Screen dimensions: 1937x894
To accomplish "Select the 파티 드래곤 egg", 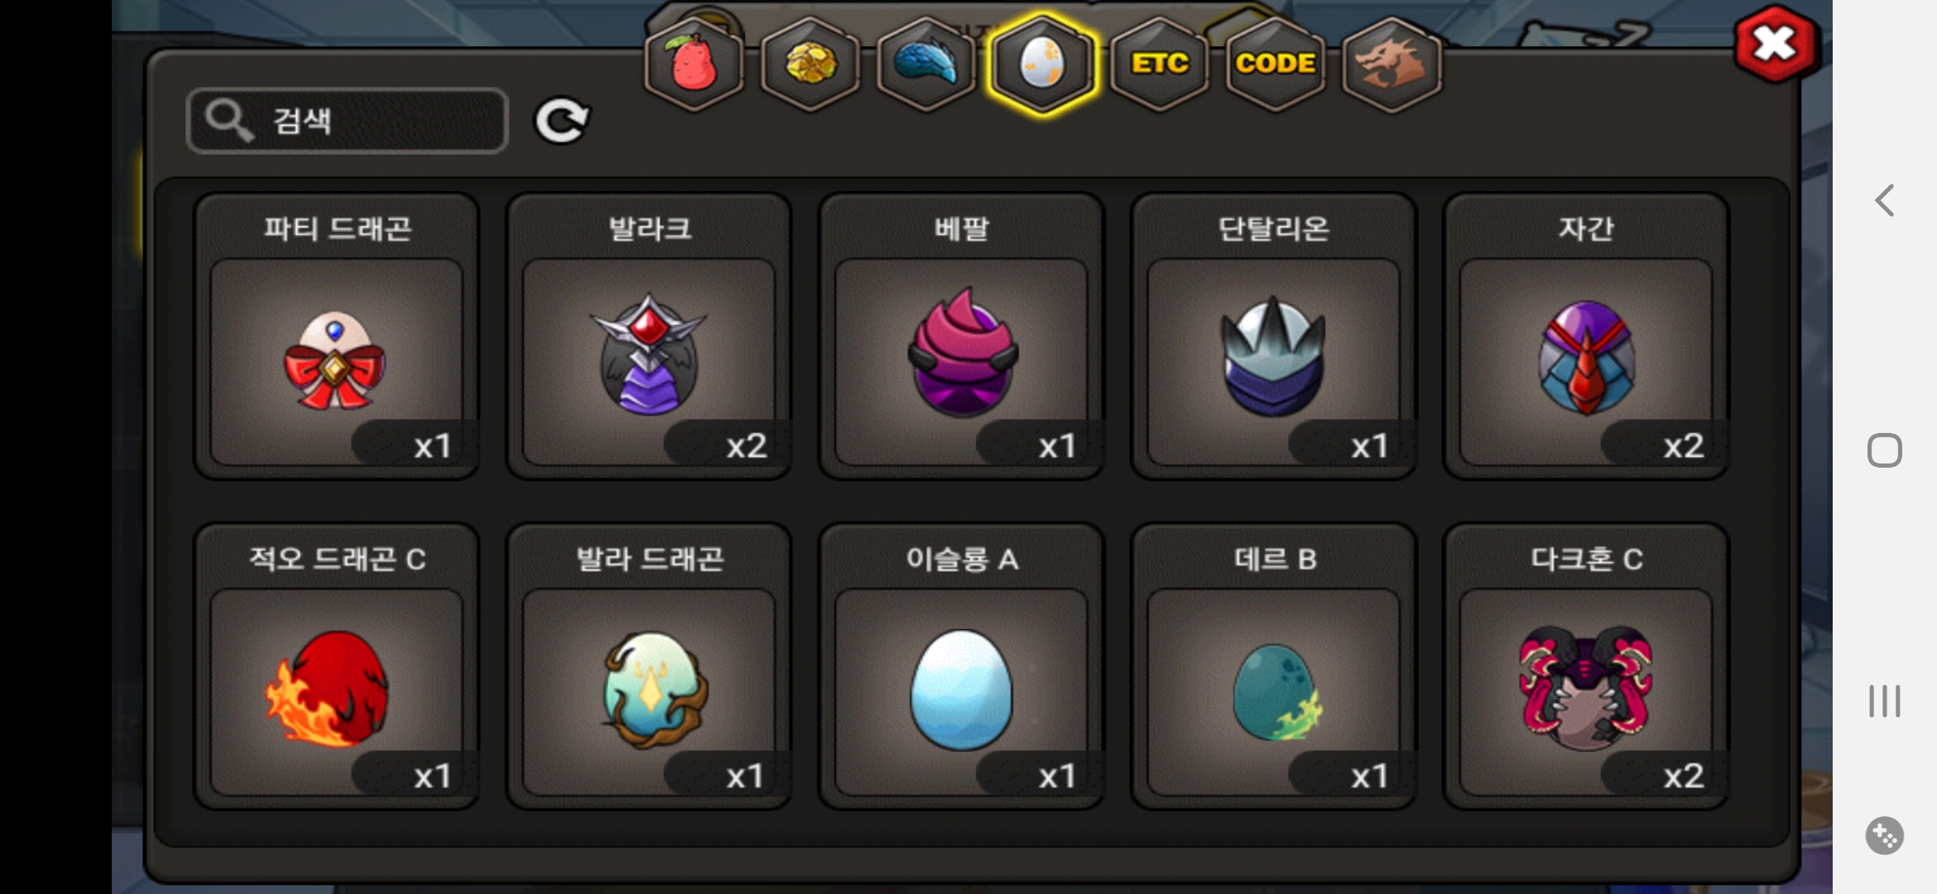I will pyautogui.click(x=337, y=336).
